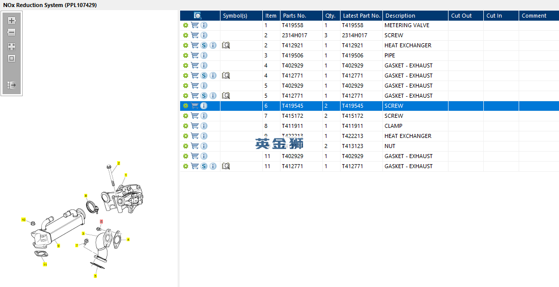
Task: Click the NOx Reduction System (PPL107429) title
Action: click(50, 5)
